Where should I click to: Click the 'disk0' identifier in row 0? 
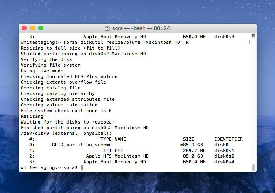point(221,145)
